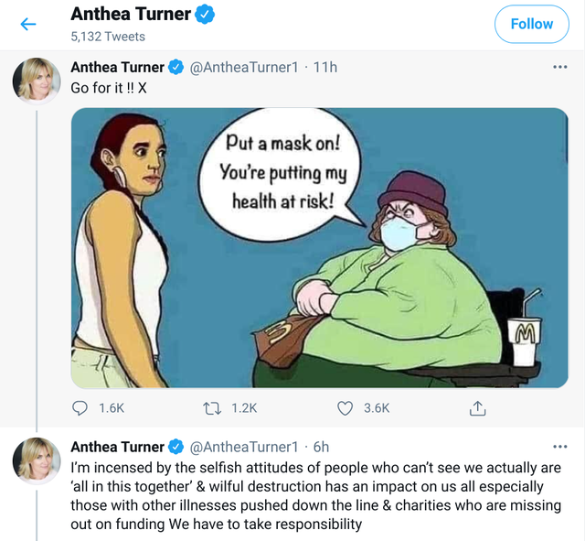Open Anthea Turner's avatar on second tweet

37,461
